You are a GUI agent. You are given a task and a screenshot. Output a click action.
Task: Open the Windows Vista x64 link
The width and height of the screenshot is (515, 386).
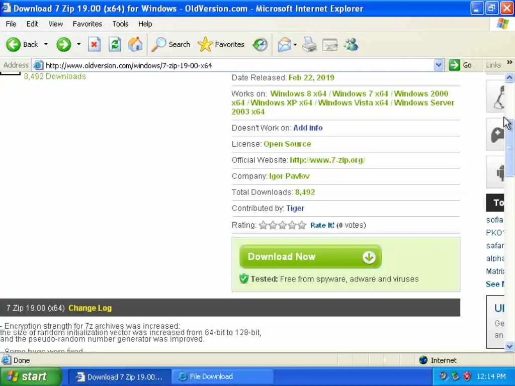pos(353,103)
